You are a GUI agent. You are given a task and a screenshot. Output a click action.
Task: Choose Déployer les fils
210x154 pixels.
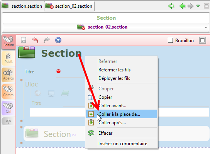coord(122,78)
